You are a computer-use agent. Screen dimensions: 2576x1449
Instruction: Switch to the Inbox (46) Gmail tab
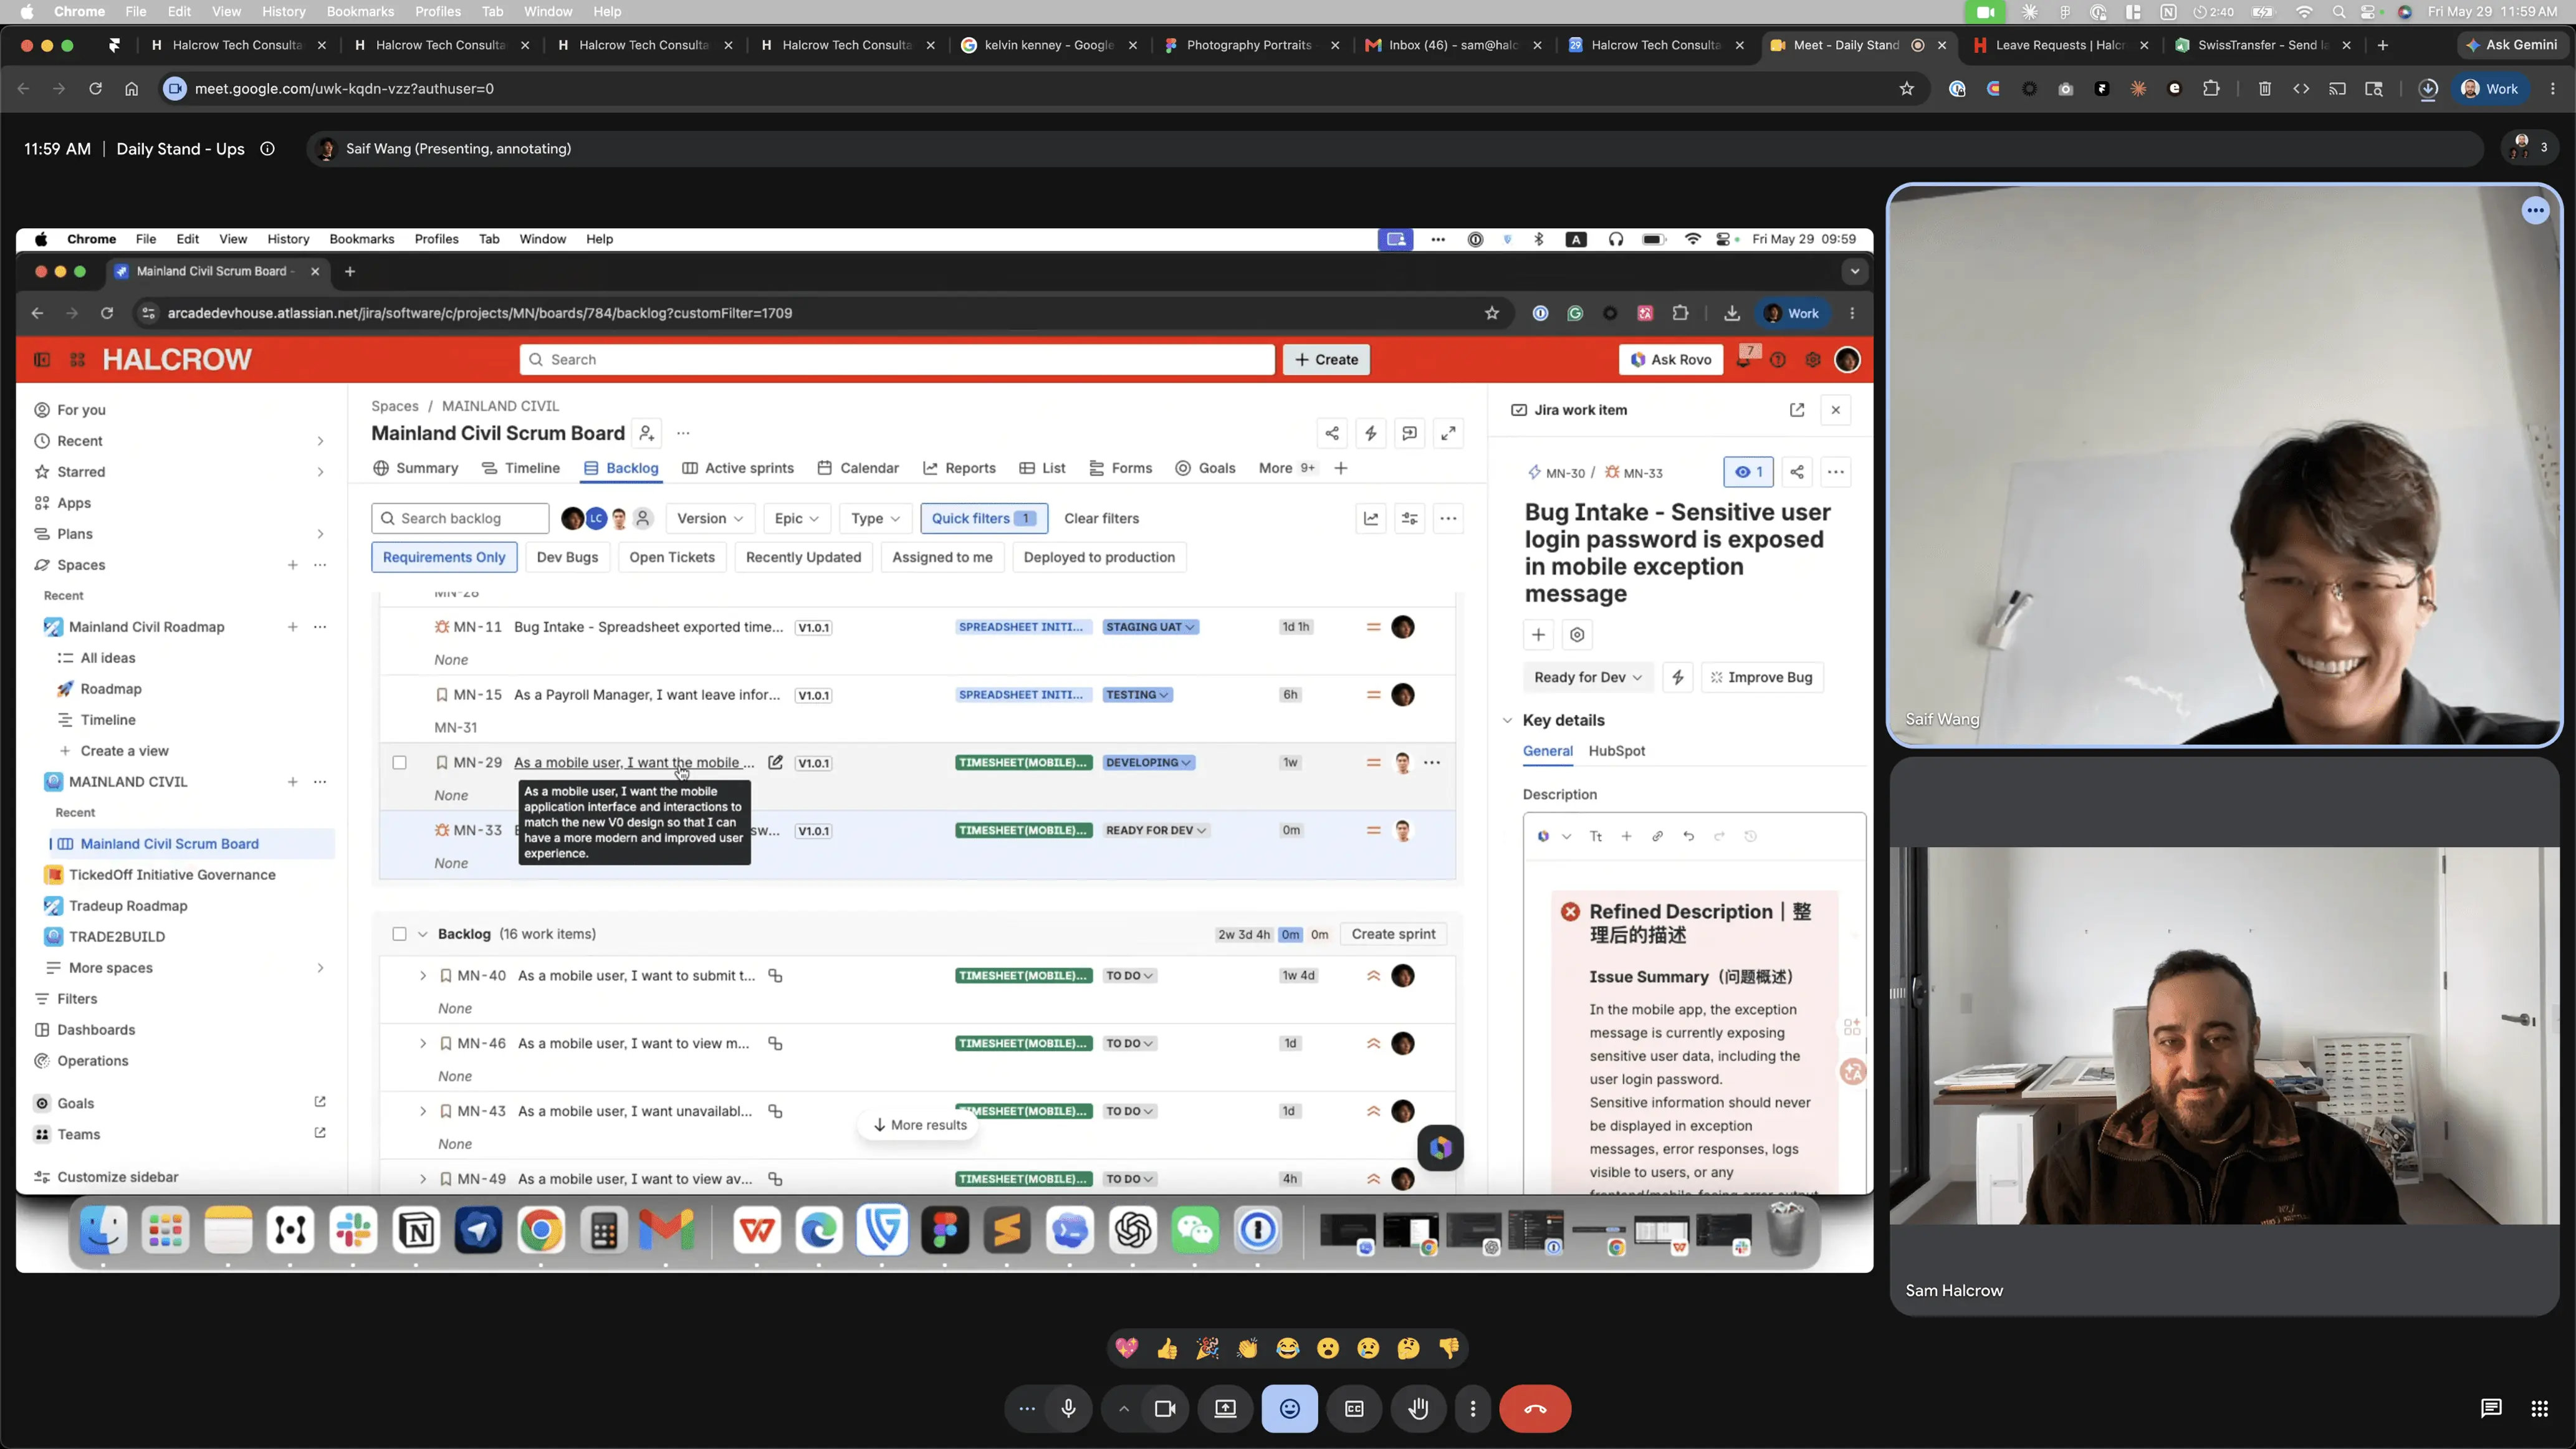(1452, 45)
